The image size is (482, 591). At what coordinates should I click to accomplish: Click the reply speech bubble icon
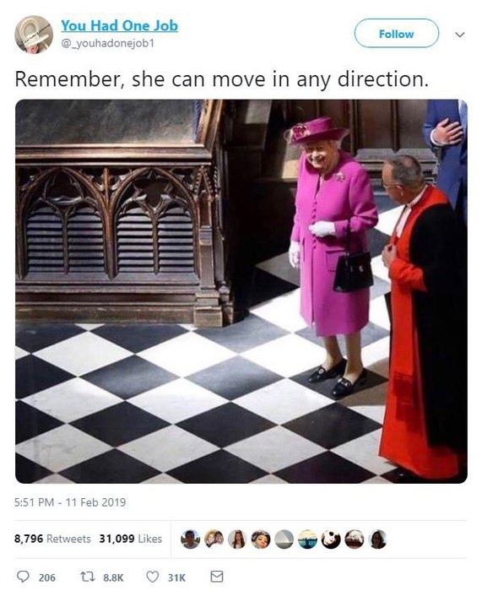click(24, 577)
